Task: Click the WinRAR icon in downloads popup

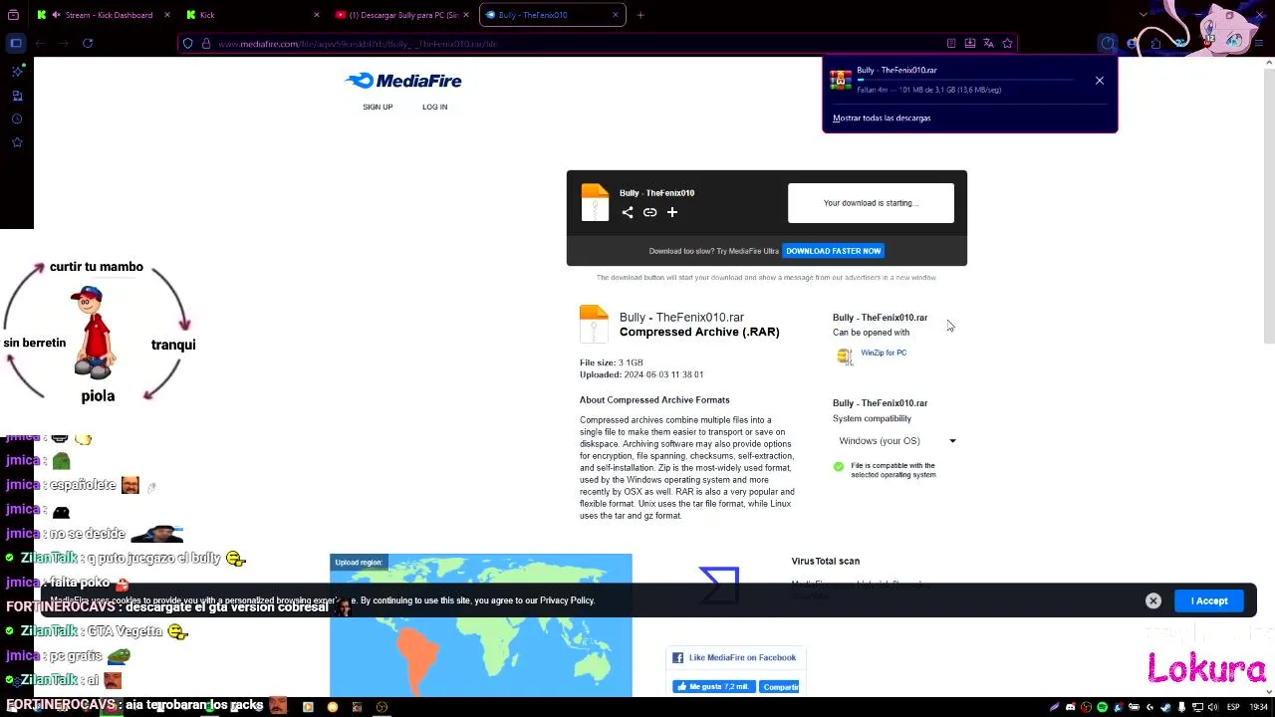Action: 842,80
